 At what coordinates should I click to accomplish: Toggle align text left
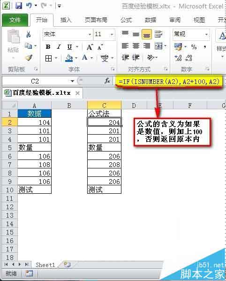(125, 46)
